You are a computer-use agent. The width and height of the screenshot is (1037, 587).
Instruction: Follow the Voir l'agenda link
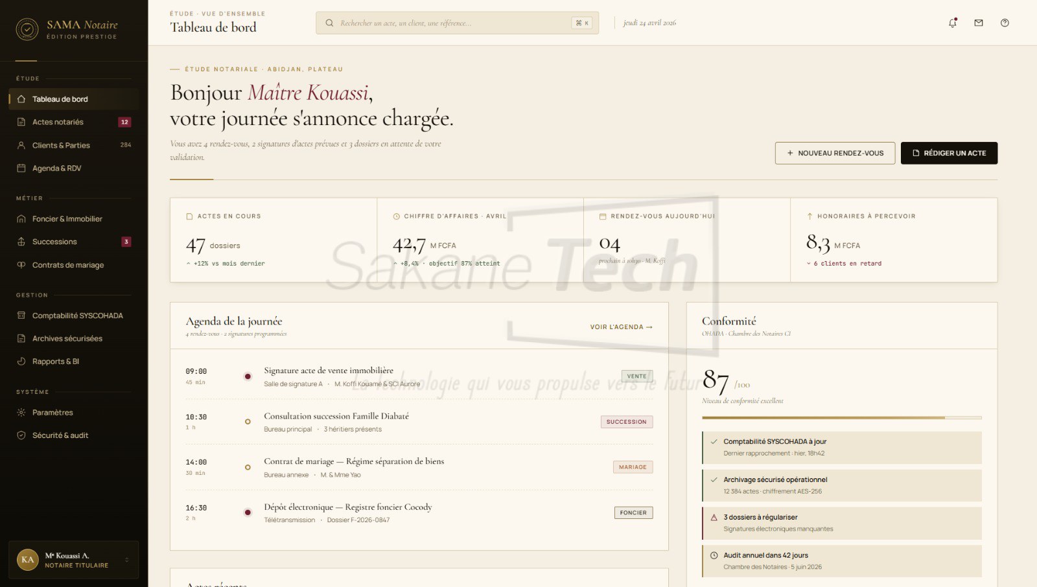pos(621,327)
